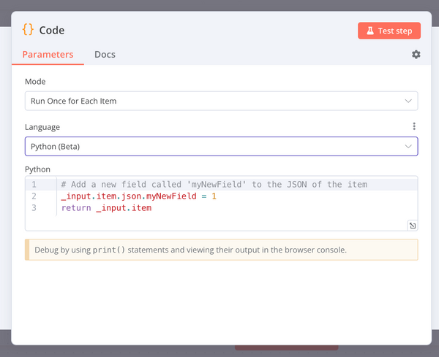The image size is (439, 357).
Task: Expand the Mode dropdown chevron
Action: click(x=408, y=101)
